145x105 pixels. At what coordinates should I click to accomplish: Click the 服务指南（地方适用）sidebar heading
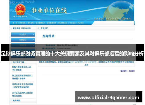[22, 28]
